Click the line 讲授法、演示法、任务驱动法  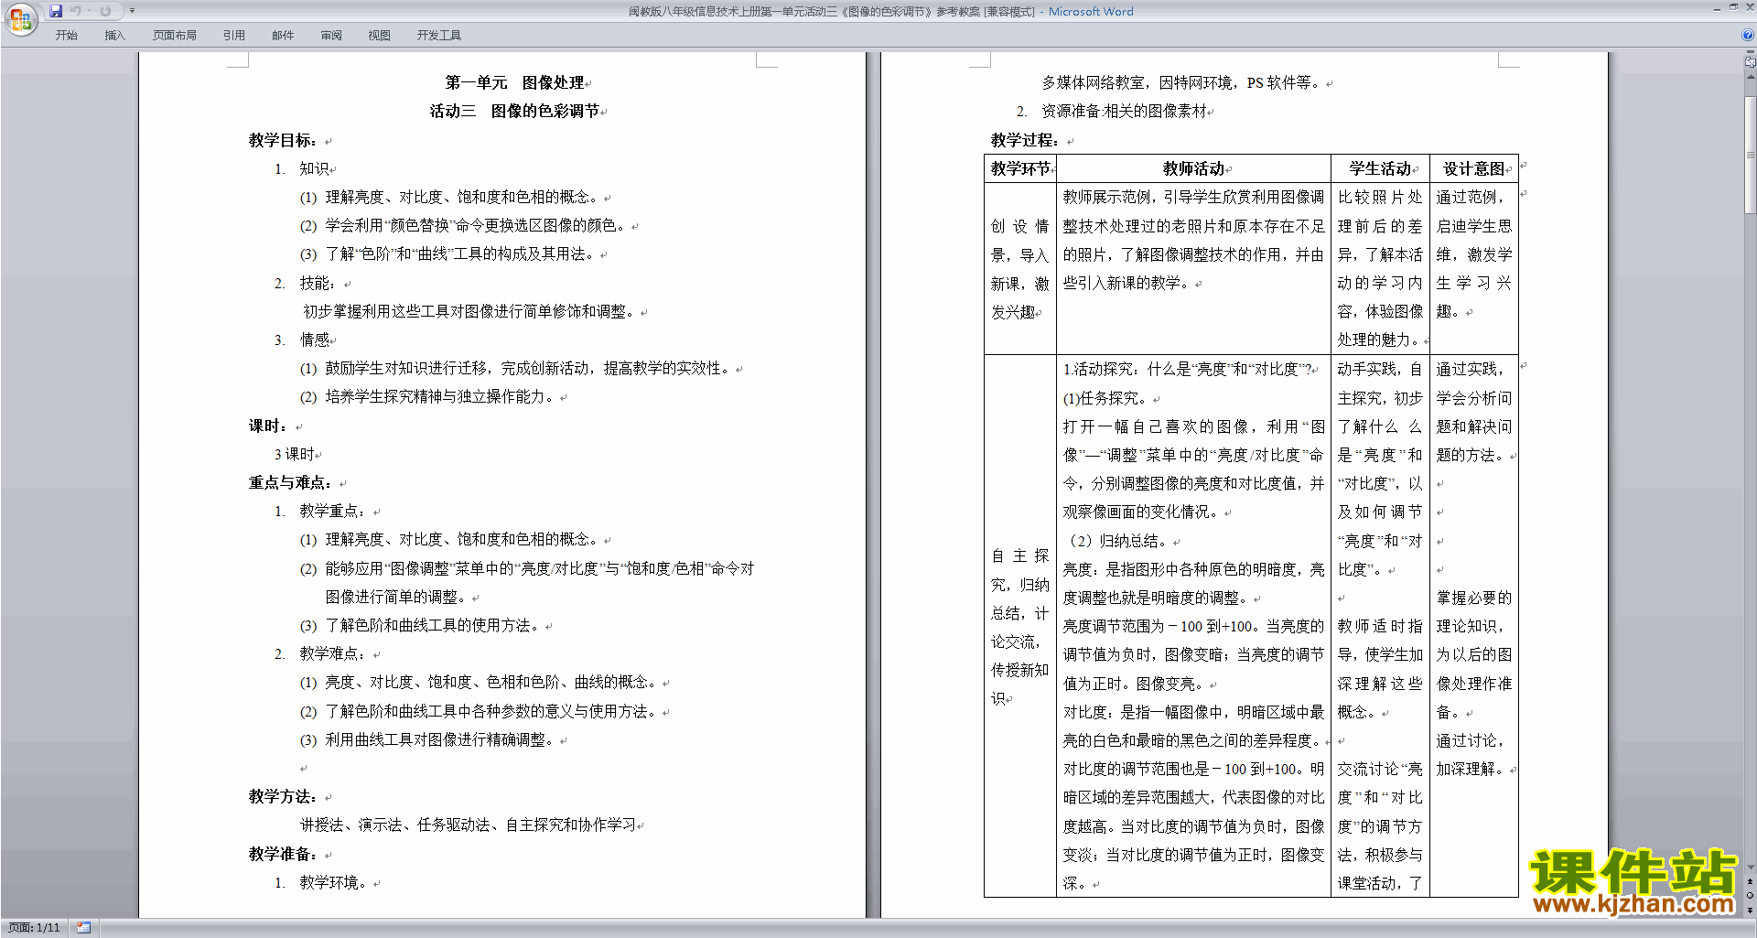tap(469, 825)
